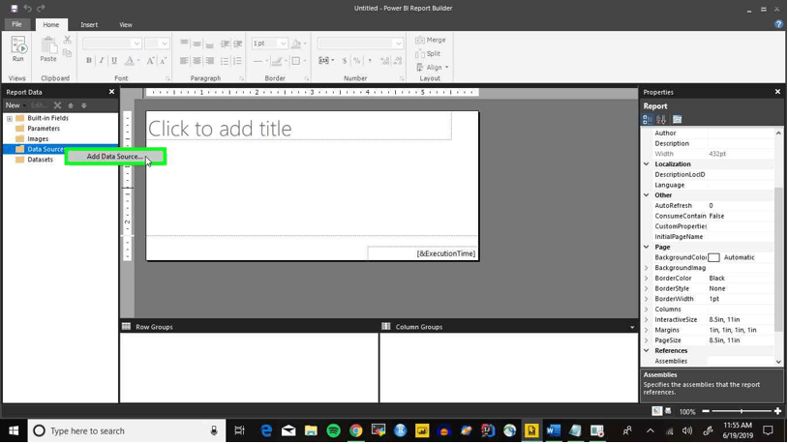Open the Column Groups dropdown arrow
The image size is (788, 444).
coord(632,327)
